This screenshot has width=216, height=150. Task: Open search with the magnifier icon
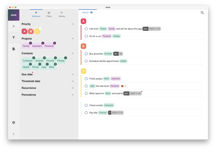click(x=202, y=13)
